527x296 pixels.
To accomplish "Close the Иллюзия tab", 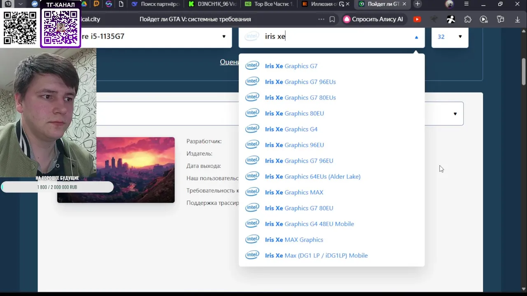I will tap(347, 4).
